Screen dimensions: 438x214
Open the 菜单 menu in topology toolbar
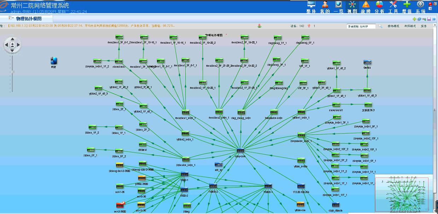coord(424,26)
